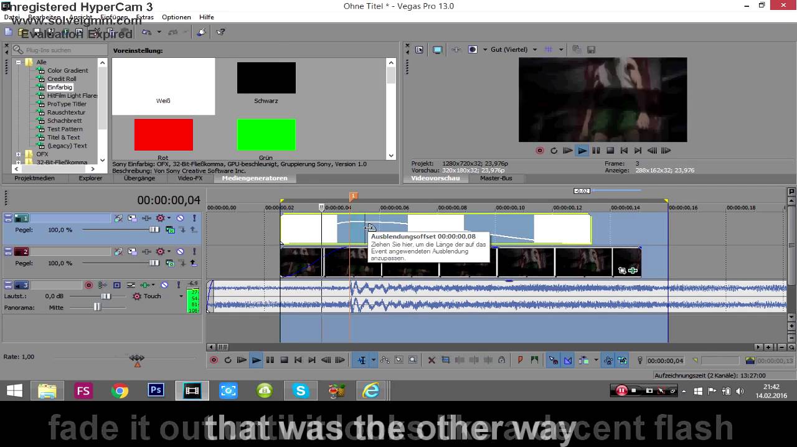Image resolution: width=797 pixels, height=447 pixels.
Task: Open the Hilfe menu
Action: click(206, 17)
